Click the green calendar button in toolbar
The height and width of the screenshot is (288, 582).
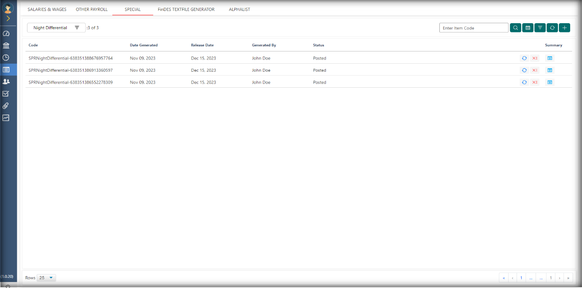[x=528, y=28]
